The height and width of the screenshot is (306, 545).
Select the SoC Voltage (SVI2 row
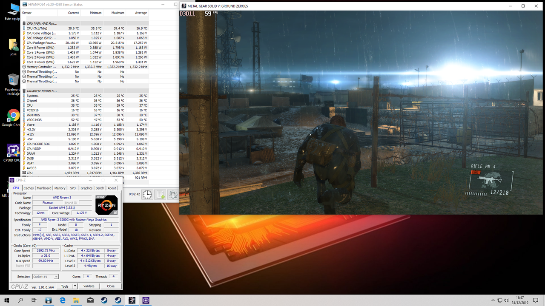(x=85, y=38)
